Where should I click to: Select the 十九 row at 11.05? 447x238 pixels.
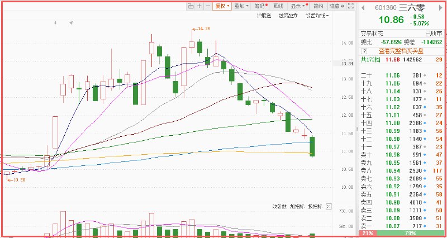[x=401, y=83]
